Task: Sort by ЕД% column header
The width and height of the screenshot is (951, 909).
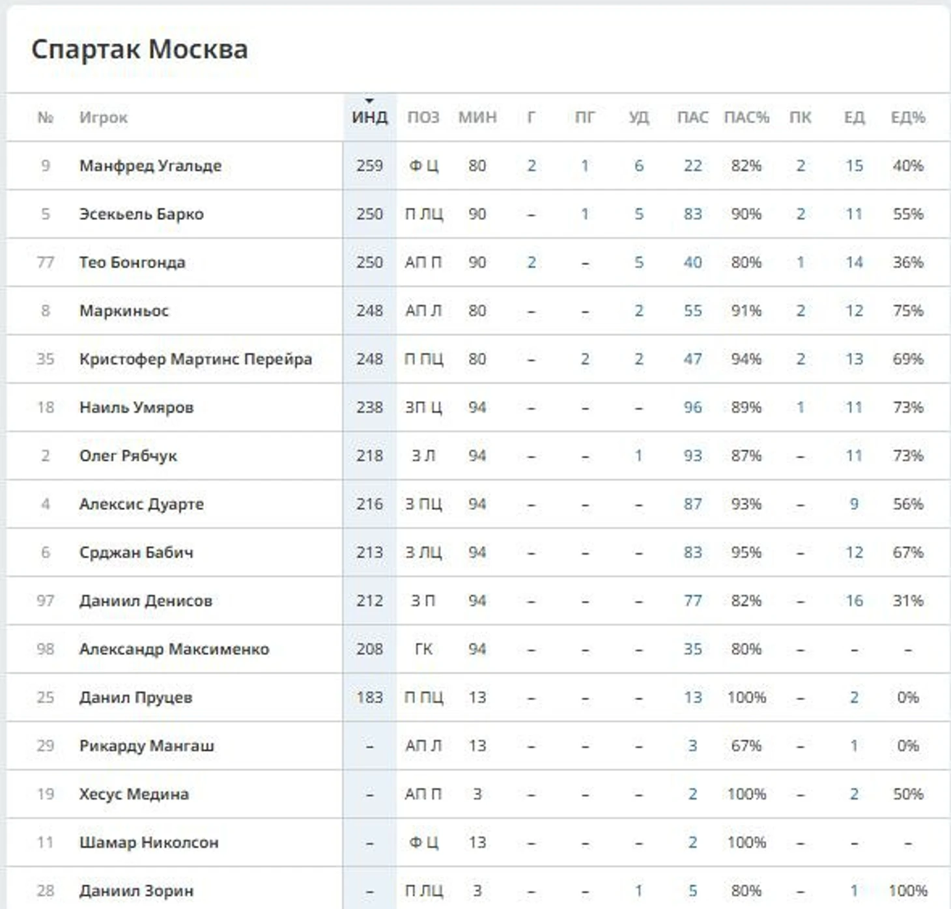Action: click(x=908, y=118)
